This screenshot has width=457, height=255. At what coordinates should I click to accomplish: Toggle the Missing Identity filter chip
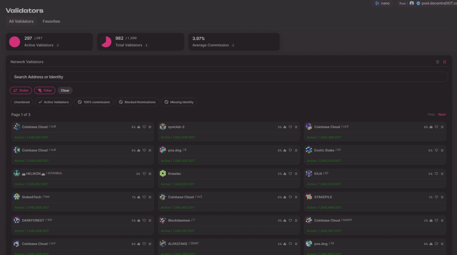pos(179,102)
